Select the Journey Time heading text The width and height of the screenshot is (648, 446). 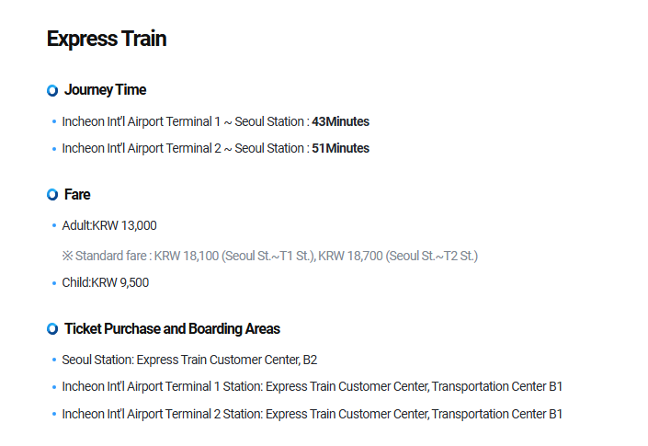[x=105, y=90]
